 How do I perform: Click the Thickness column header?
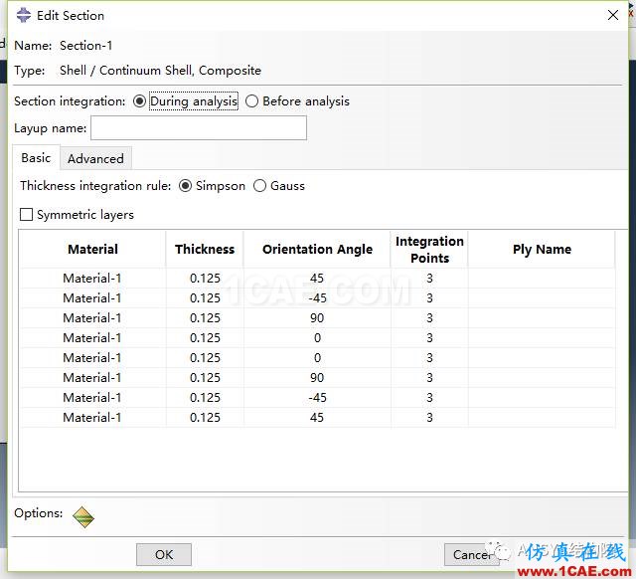[x=205, y=249]
